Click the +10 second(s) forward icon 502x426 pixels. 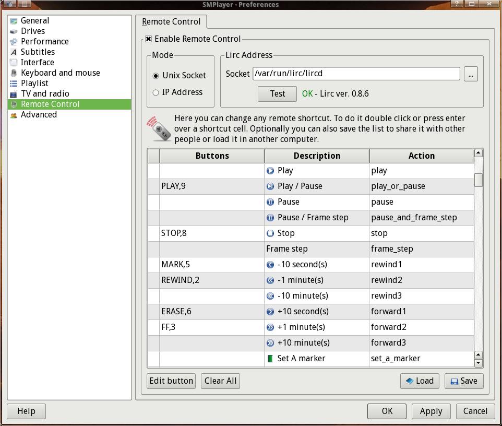click(270, 312)
